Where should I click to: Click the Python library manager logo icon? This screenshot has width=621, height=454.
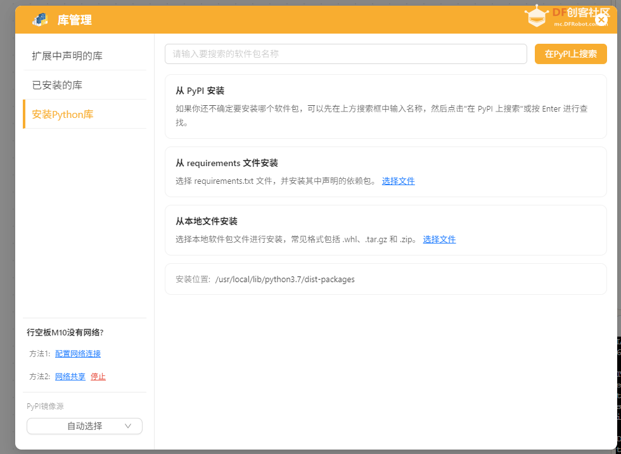click(40, 20)
